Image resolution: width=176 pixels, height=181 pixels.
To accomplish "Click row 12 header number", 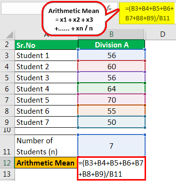I will [7, 163].
